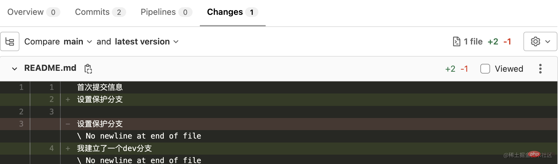Switch to the Commits tab

[100, 12]
